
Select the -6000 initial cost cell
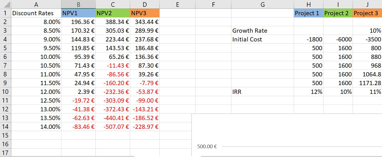pos(338,39)
